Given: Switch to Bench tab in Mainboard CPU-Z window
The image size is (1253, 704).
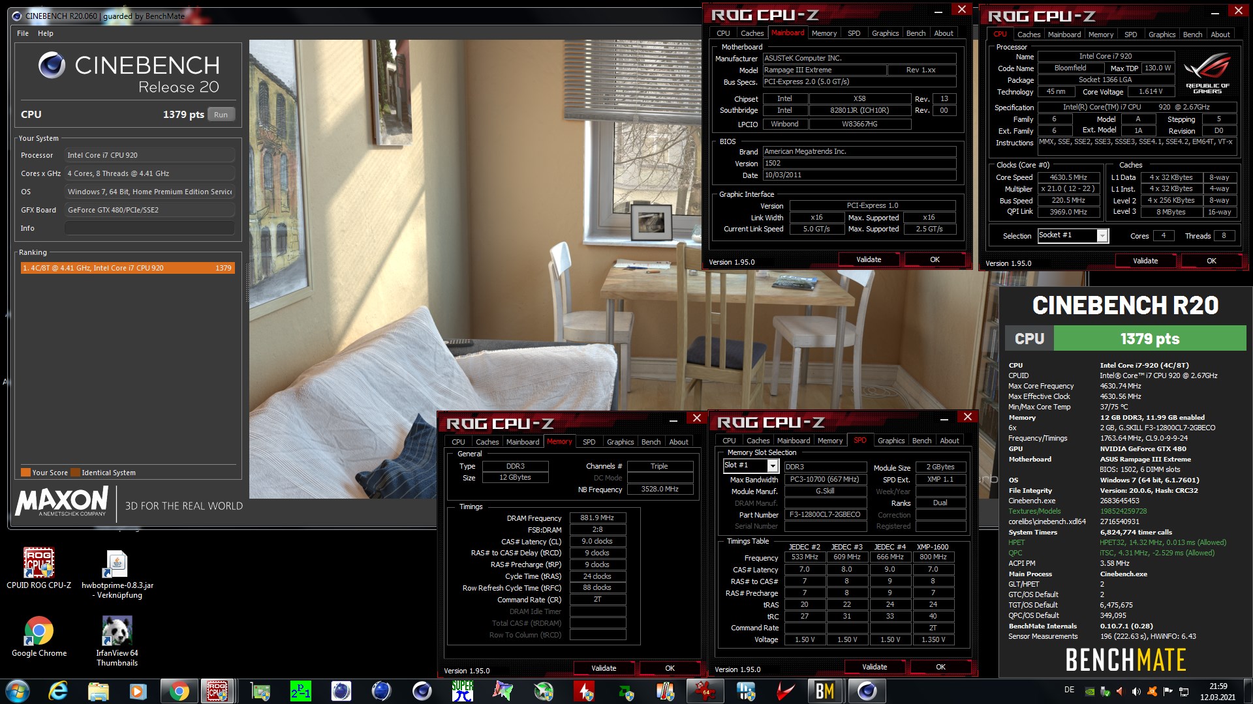Looking at the screenshot, I should (916, 33).
